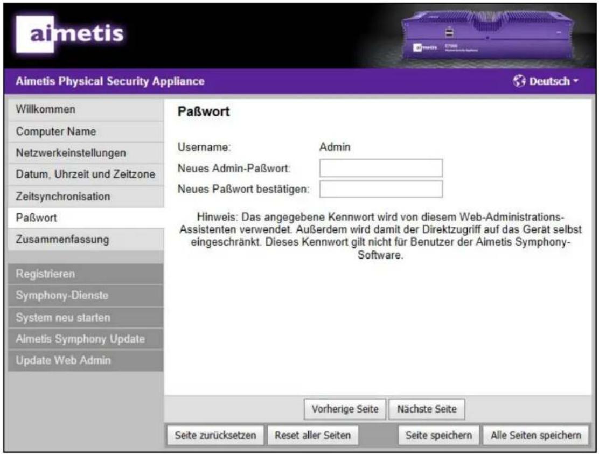Focus the Neues Paßwort bestätigen field
This screenshot has width=599, height=454.
tap(381, 189)
